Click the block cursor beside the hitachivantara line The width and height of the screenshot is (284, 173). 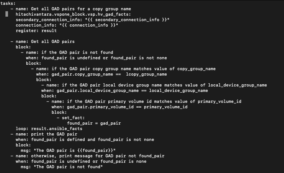(x=7, y=14)
